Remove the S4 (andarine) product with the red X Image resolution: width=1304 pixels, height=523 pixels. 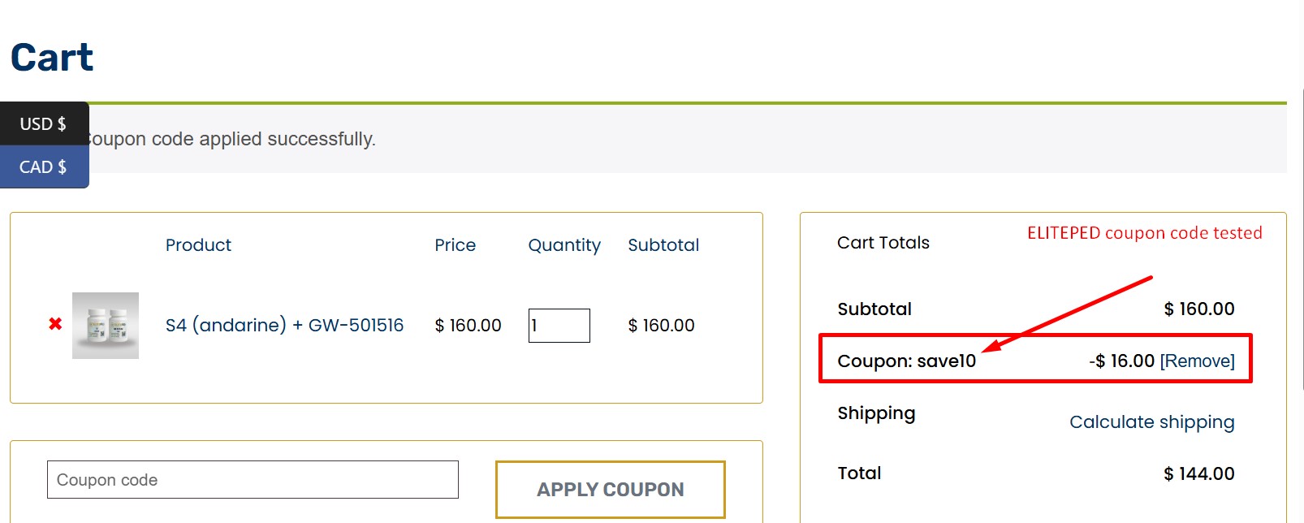click(54, 325)
